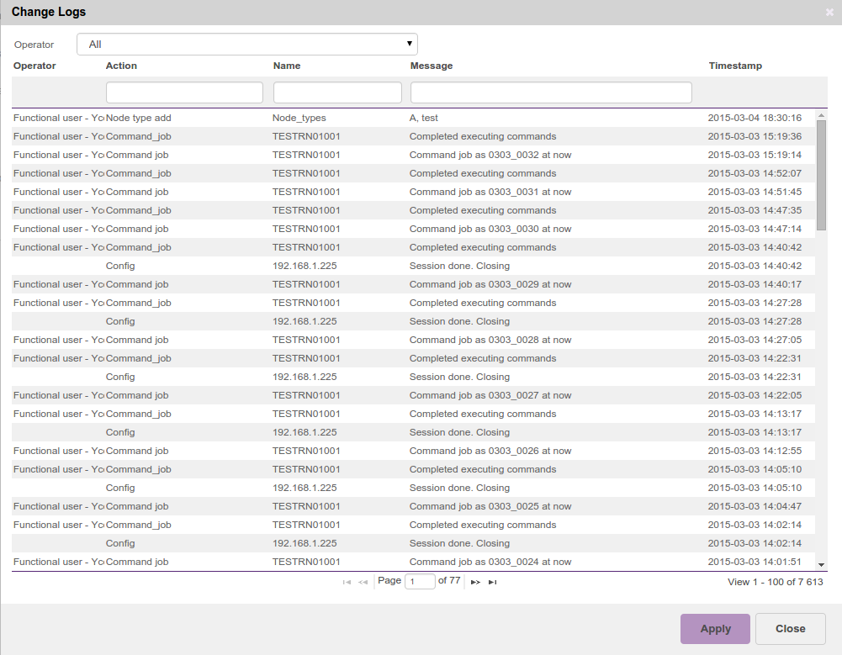Sort by Message column header
Screen dimensions: 842x655
432,66
